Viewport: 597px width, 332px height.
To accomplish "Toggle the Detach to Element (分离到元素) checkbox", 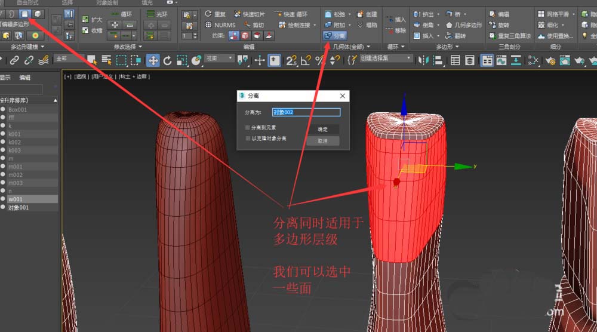I will [x=248, y=128].
